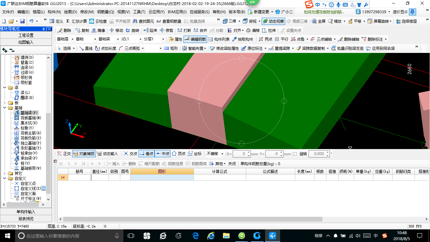Open the BIM应用(I) menu

pos(177,12)
